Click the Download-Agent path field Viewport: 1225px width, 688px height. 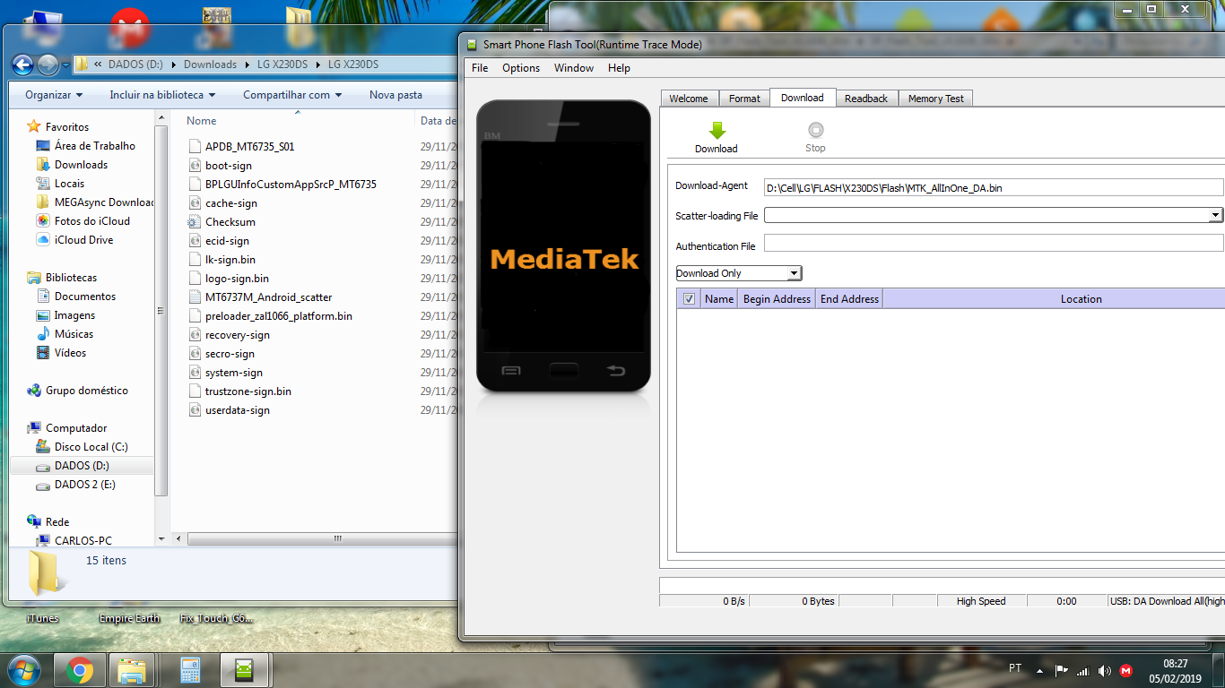(x=994, y=187)
